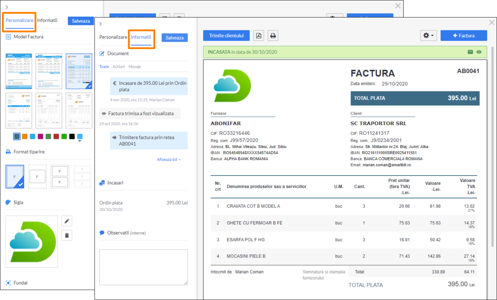Click the Model Factura document icon

click(8, 36)
